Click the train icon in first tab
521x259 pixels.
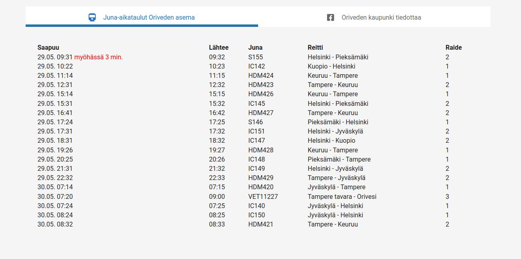[92, 18]
